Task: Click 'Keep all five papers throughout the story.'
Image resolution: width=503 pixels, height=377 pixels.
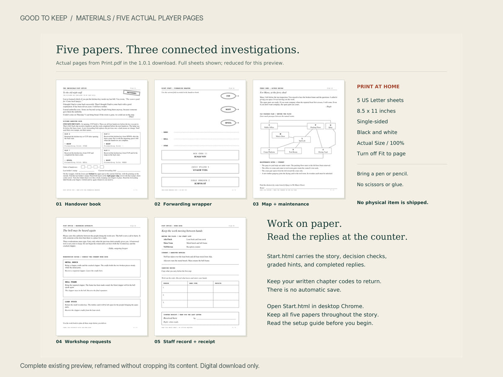Action: tap(323, 315)
